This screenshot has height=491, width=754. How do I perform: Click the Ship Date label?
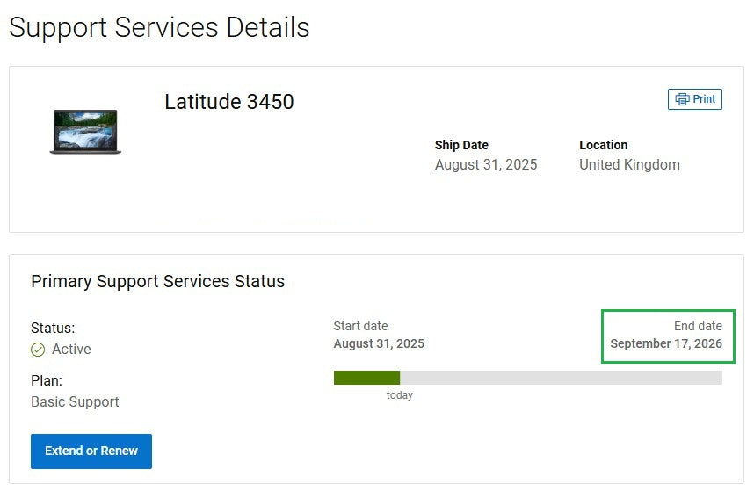pos(461,145)
